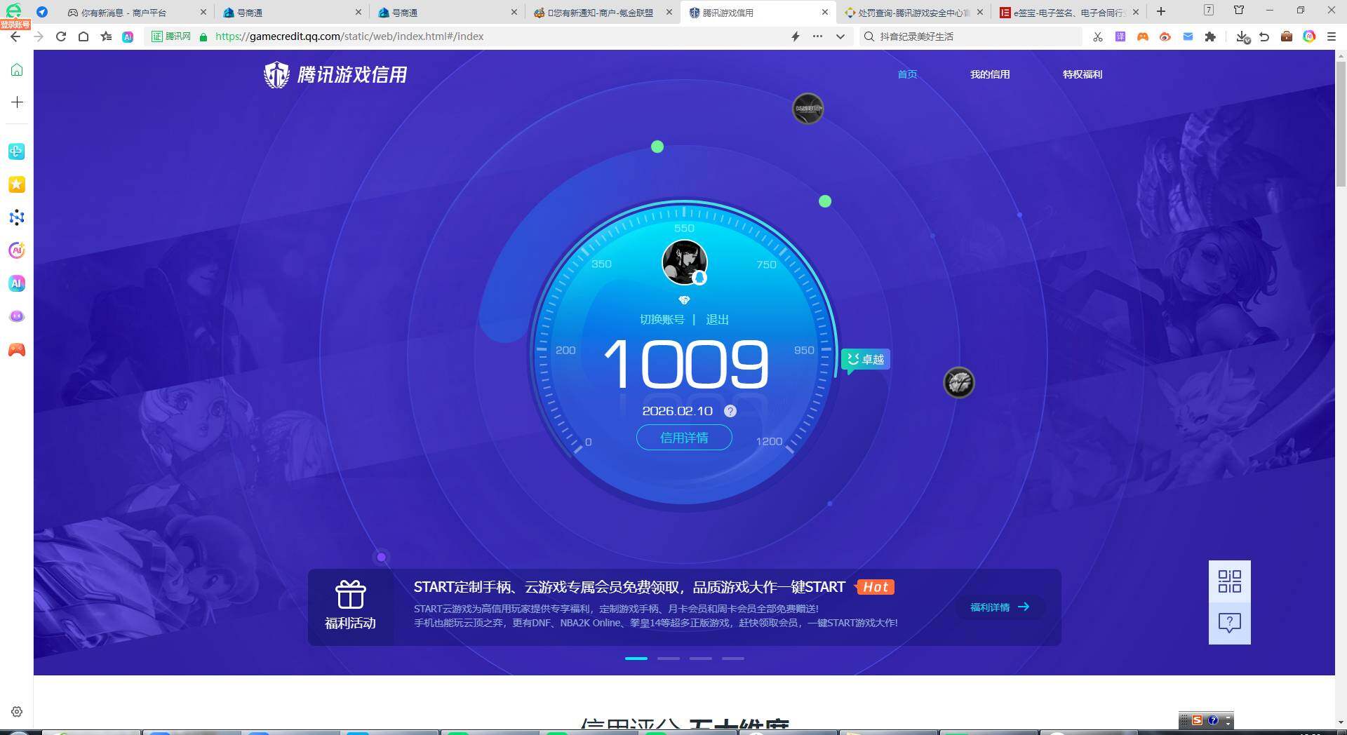This screenshot has width=1347, height=735.
Task: Click the question mark beside the 2026.02.10 date
Action: pos(730,412)
